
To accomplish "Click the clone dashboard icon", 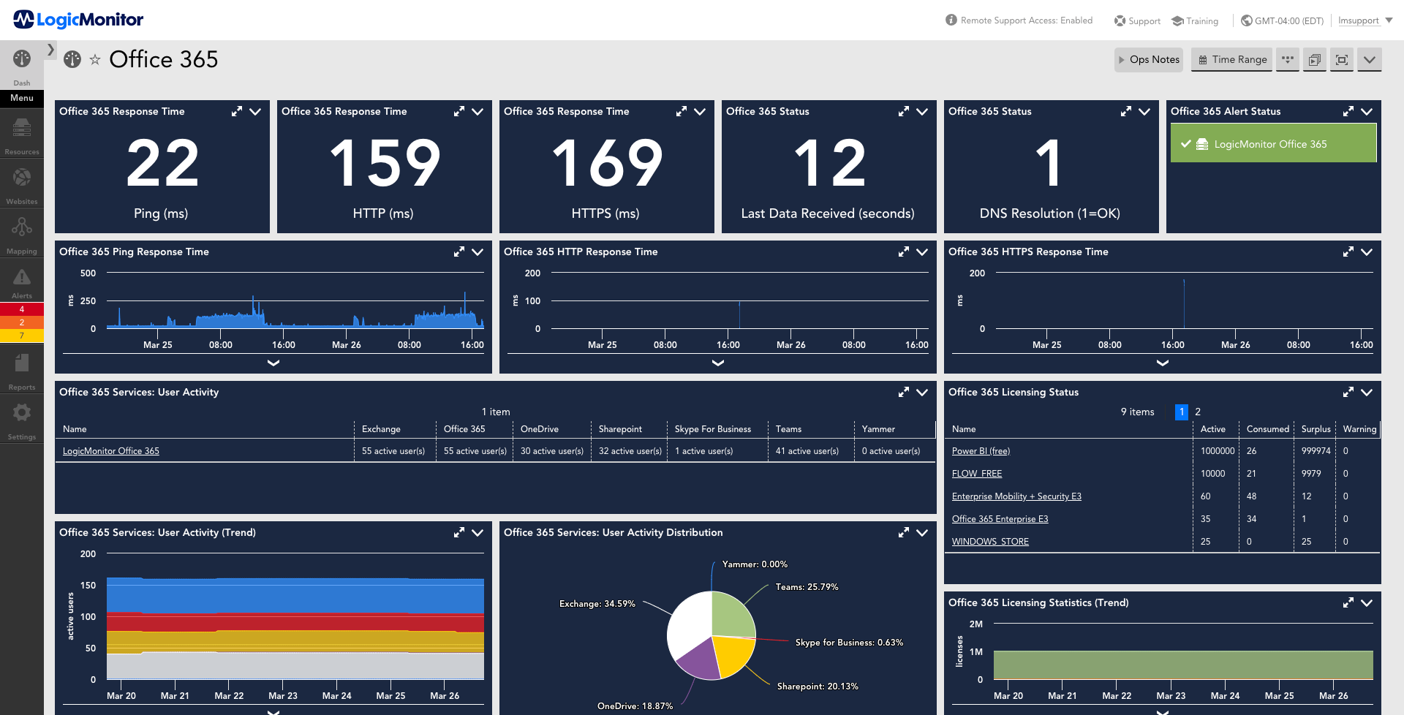I will click(1315, 60).
